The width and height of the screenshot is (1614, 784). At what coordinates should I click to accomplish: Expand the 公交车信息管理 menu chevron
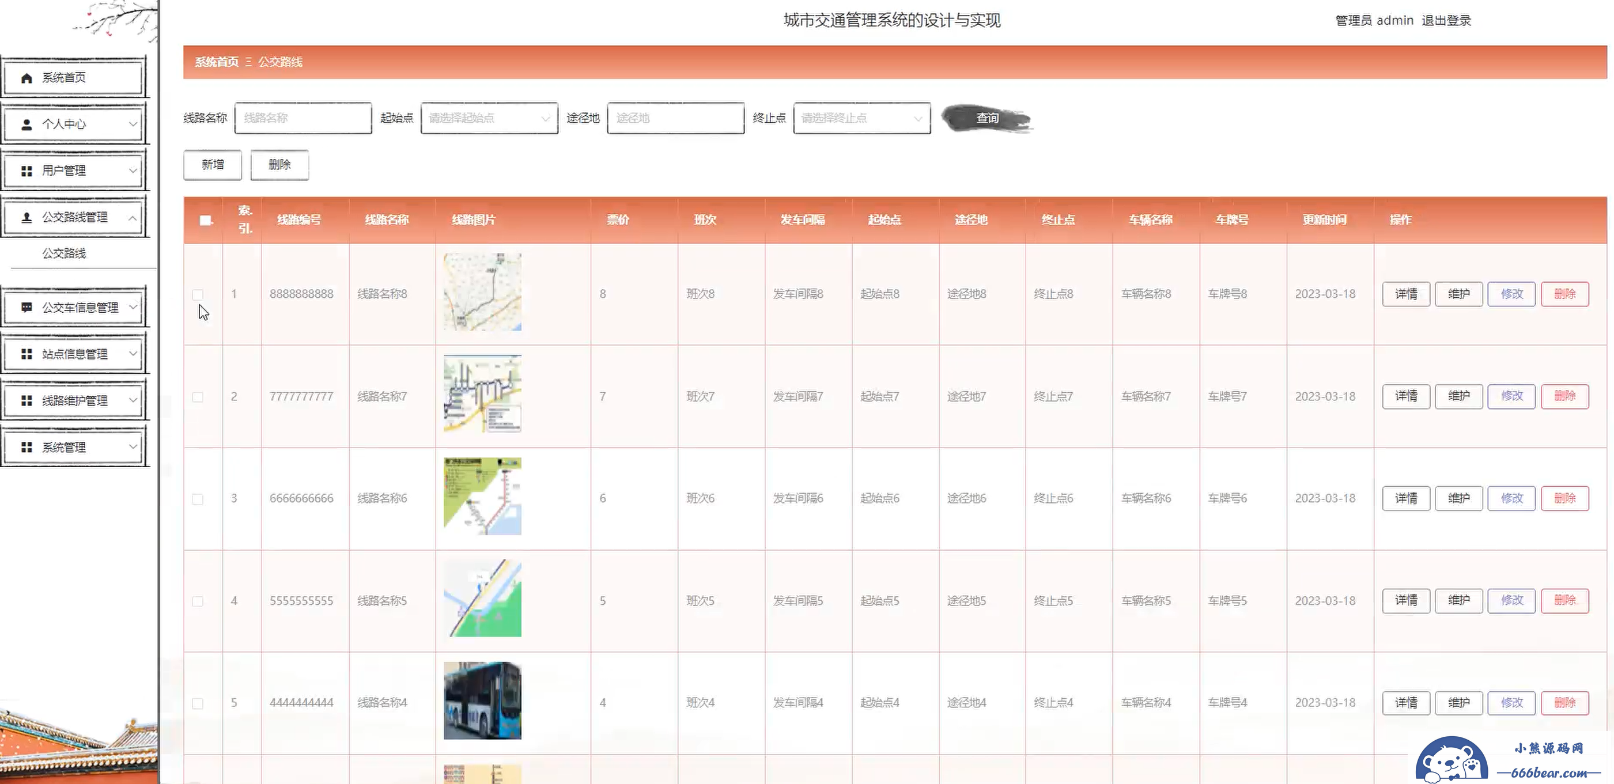click(133, 307)
